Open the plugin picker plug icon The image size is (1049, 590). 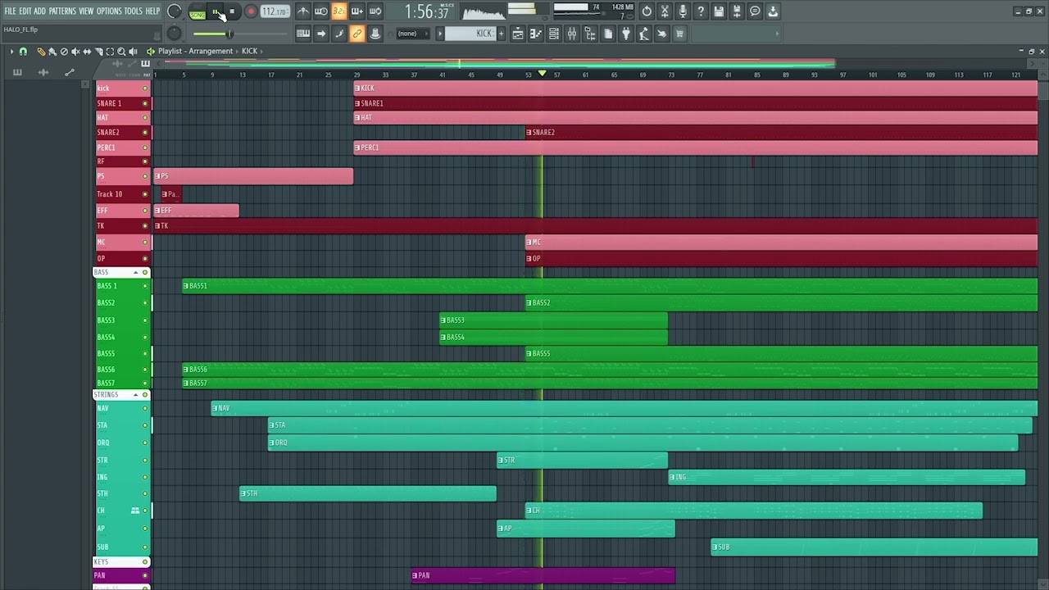pyautogui.click(x=626, y=34)
